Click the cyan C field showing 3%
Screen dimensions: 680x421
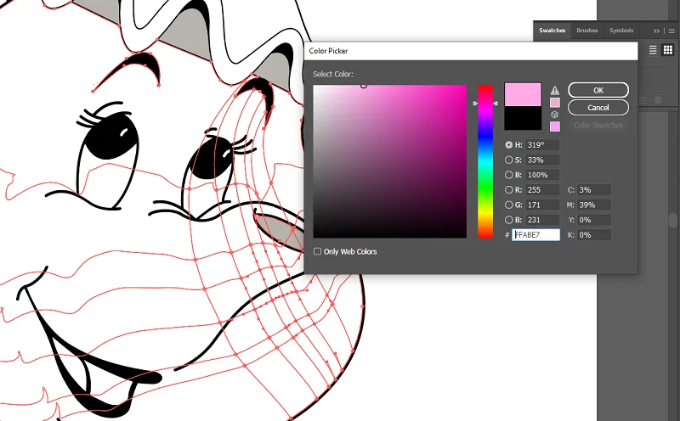[x=594, y=190]
